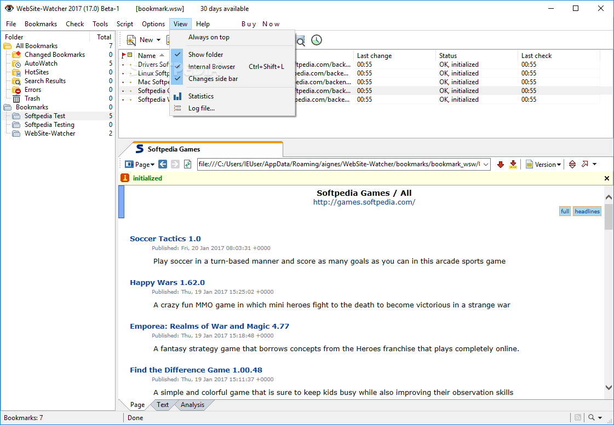Expand the URL address dropdown arrow
Viewport: 614px width, 425px height.
pyautogui.click(x=486, y=165)
